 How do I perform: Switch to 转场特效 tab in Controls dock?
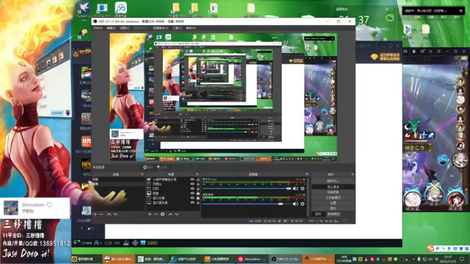pyautogui.click(x=333, y=214)
